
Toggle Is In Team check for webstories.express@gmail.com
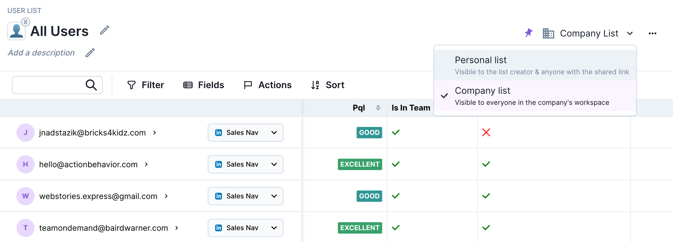coord(396,196)
